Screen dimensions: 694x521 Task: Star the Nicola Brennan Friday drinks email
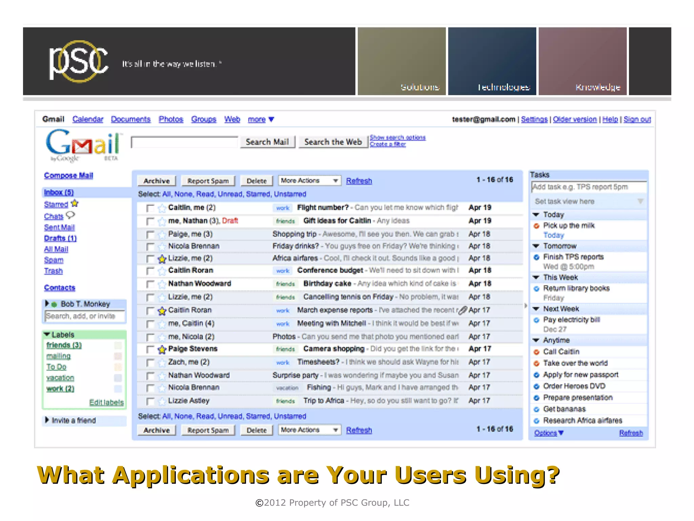[162, 246]
